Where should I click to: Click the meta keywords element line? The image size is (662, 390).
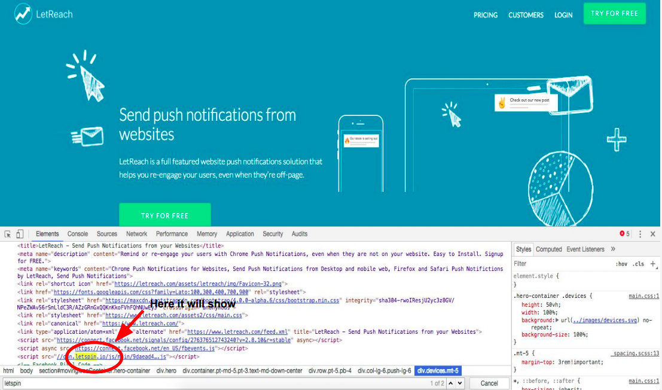260,272
